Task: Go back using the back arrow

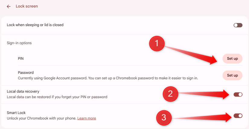Action: point(8,6)
